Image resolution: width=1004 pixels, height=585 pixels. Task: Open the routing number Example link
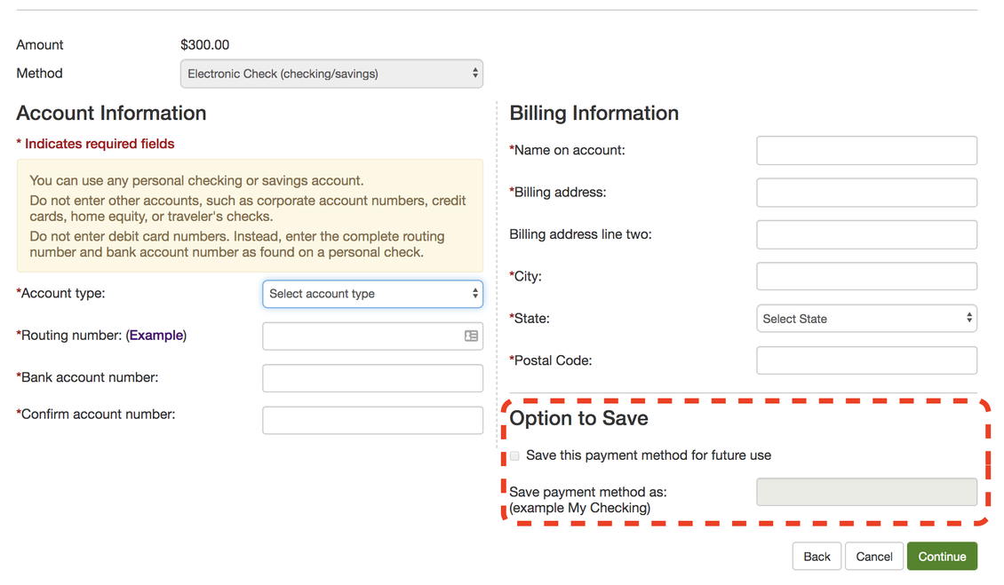coord(156,336)
